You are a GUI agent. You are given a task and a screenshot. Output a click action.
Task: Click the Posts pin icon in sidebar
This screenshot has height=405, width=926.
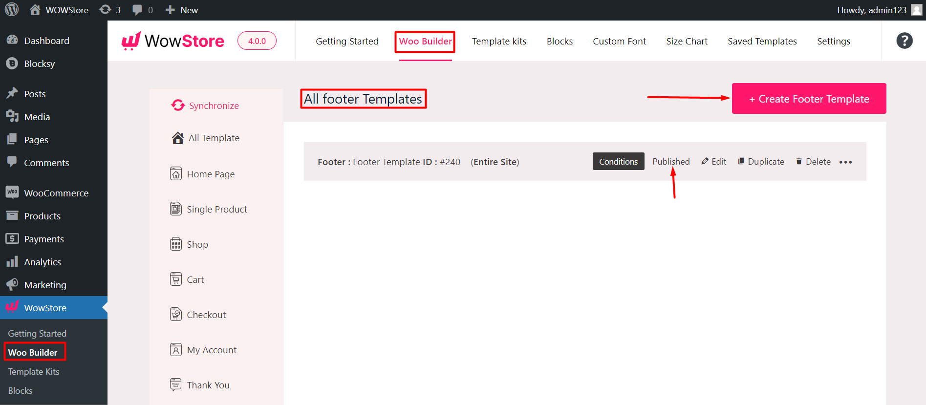12,93
